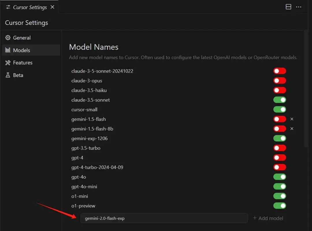This screenshot has width=312, height=231.
Task: Disable the gpt-4o model toggle
Action: [279, 177]
